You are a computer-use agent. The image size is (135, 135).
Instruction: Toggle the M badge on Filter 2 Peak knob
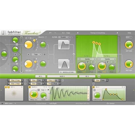(114, 65)
